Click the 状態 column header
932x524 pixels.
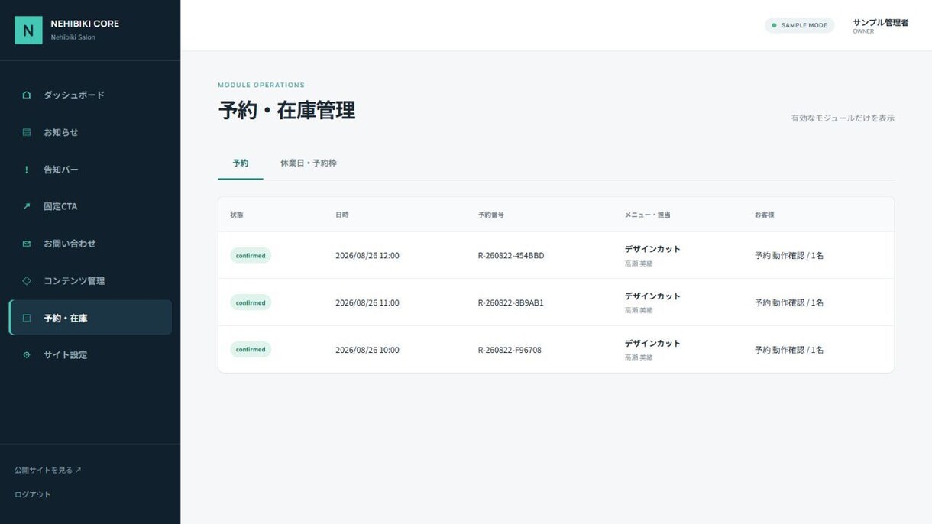tap(237, 215)
